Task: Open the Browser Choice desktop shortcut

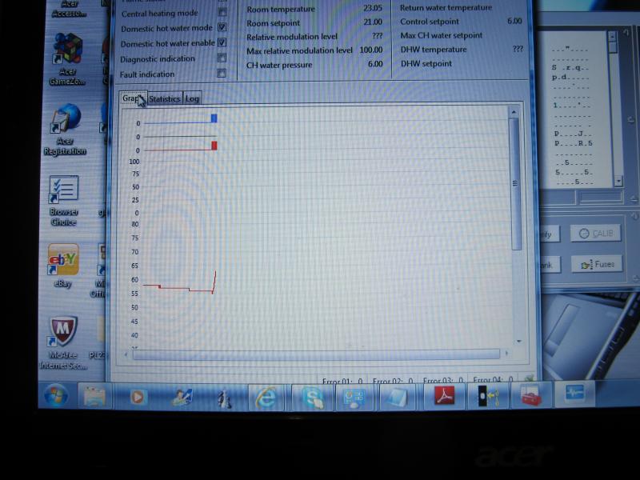Action: tap(63, 190)
